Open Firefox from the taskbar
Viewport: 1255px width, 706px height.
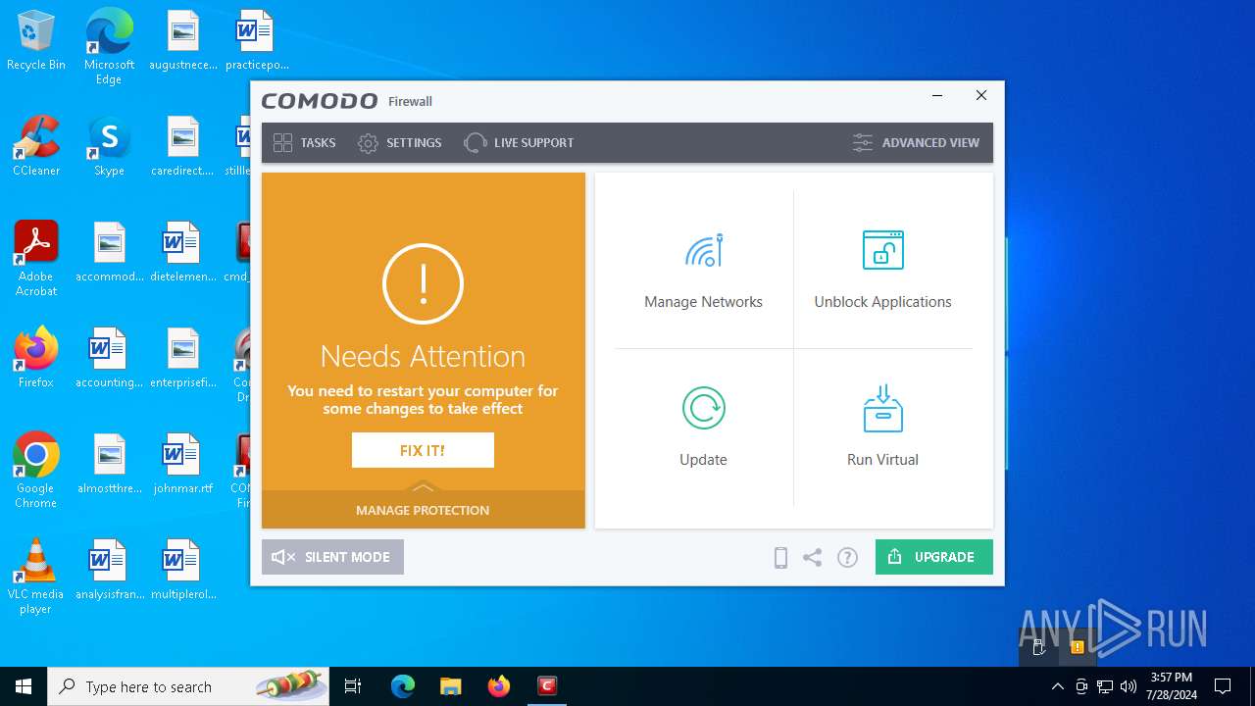[499, 686]
